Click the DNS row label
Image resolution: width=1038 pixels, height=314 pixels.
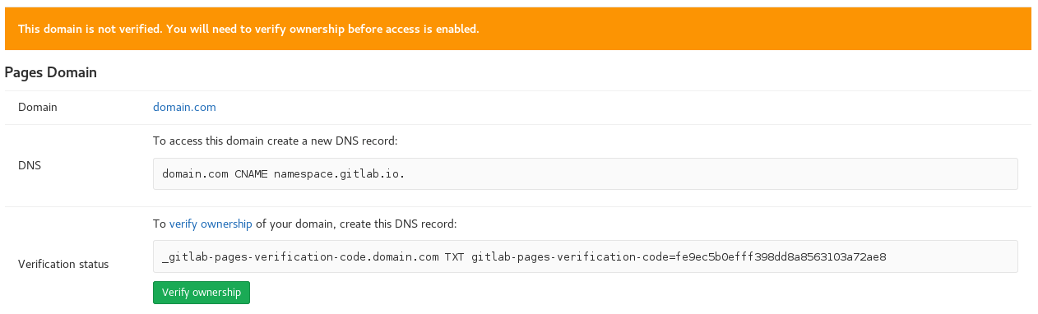coord(30,165)
